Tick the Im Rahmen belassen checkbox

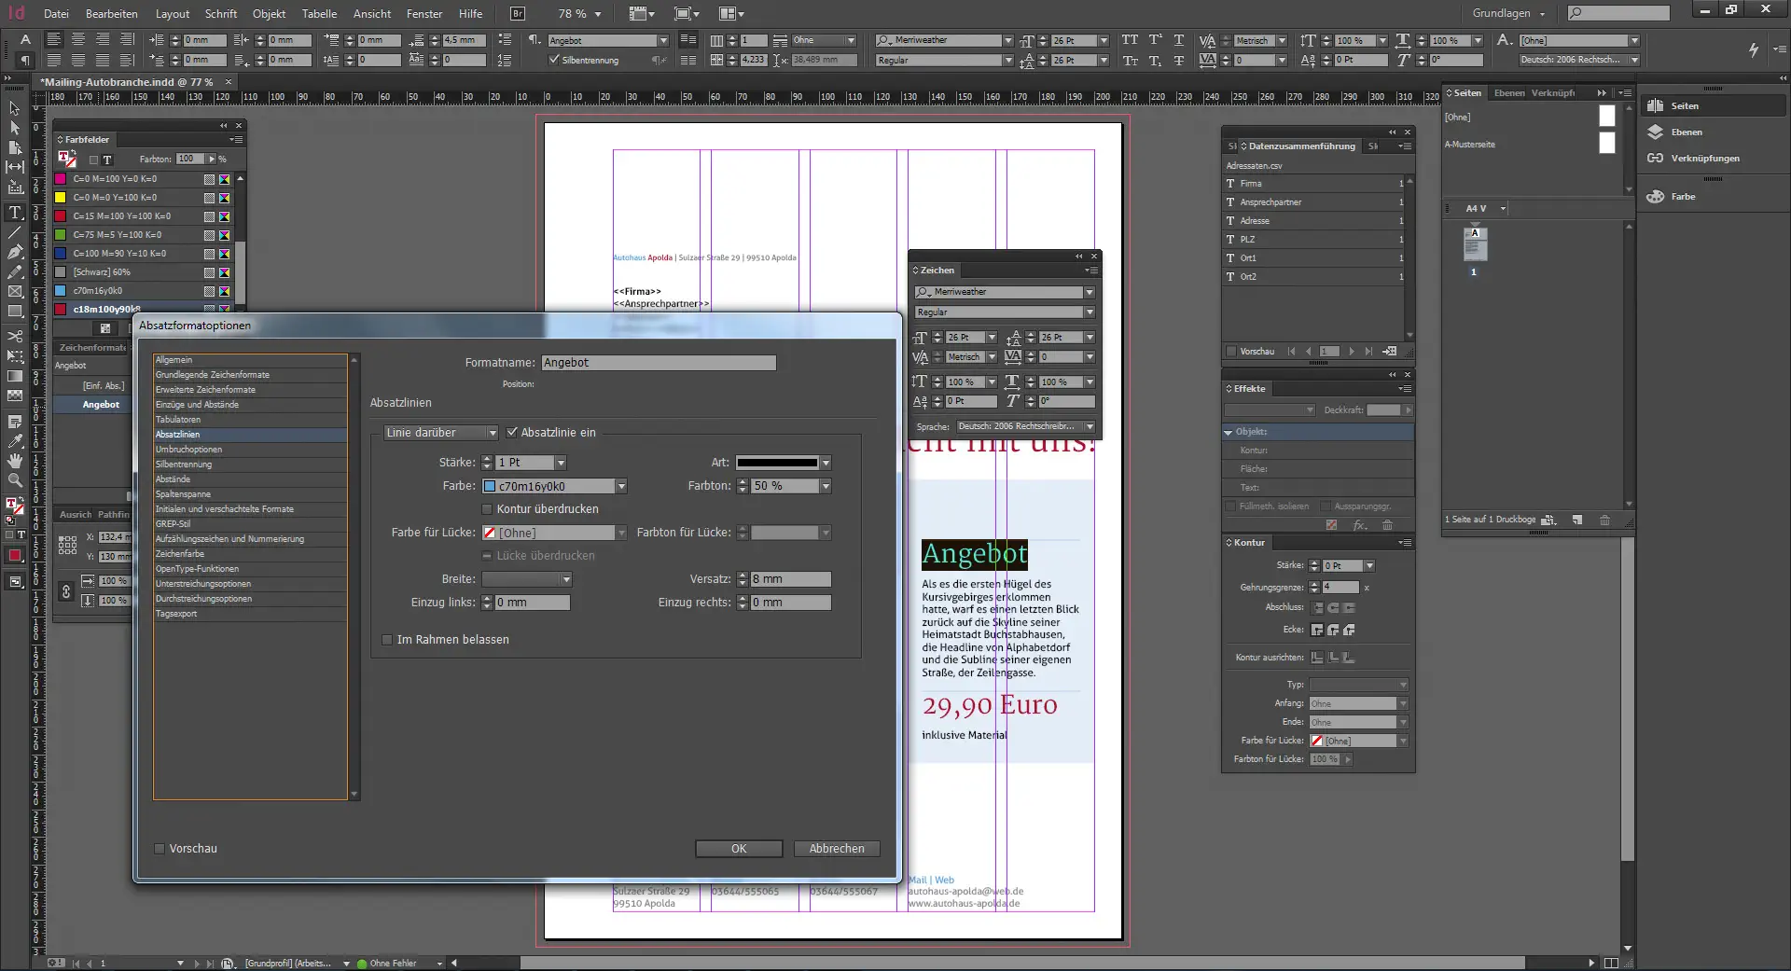point(387,640)
